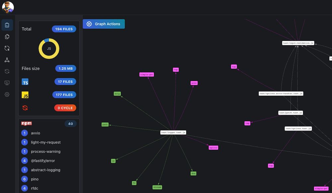Open the history clock sidebar icon
The height and width of the screenshot is (193, 332).
pos(7,71)
